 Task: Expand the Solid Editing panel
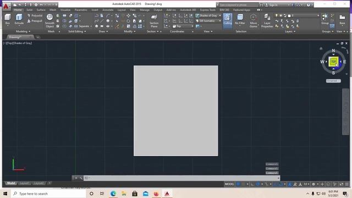coord(77,31)
